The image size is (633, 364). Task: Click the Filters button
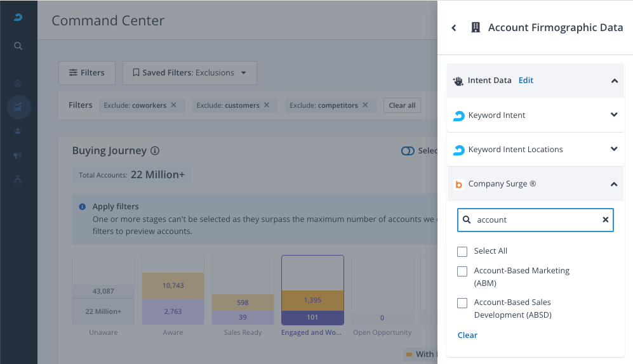point(86,73)
